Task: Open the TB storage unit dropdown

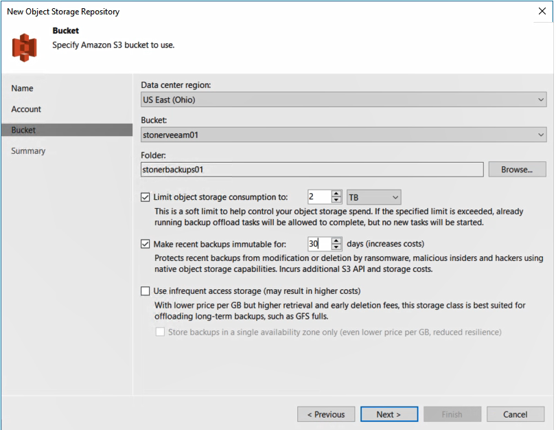Action: (x=373, y=197)
